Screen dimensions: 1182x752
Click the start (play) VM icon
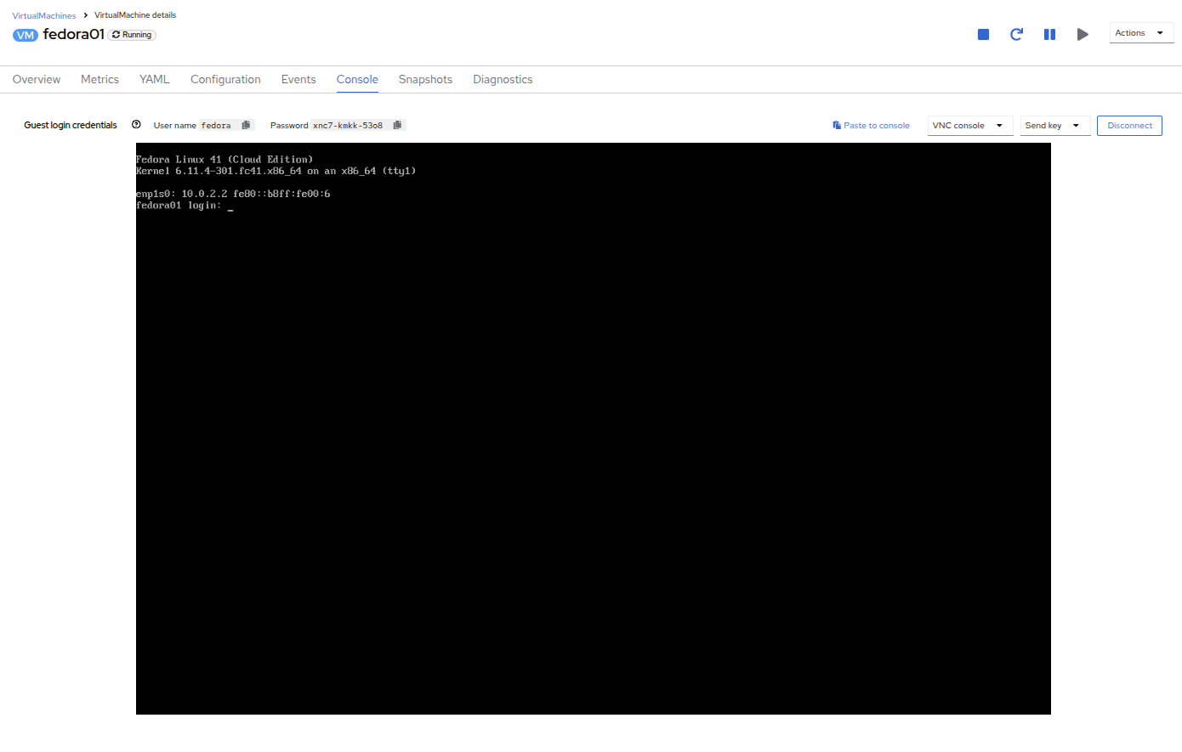click(1083, 34)
